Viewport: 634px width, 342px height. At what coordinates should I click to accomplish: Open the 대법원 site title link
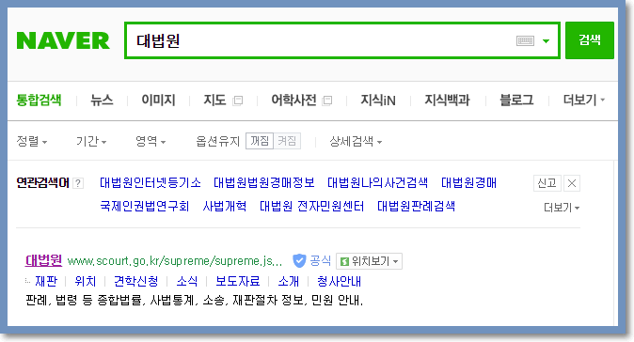[x=43, y=260]
